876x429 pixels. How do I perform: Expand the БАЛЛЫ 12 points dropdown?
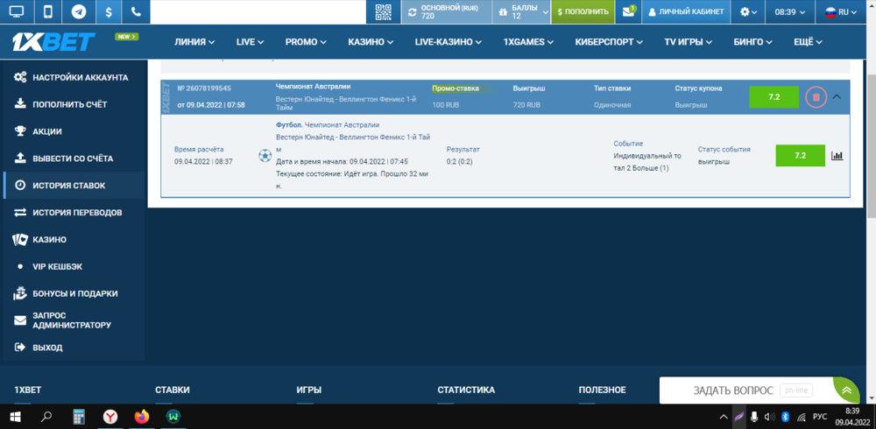(522, 11)
